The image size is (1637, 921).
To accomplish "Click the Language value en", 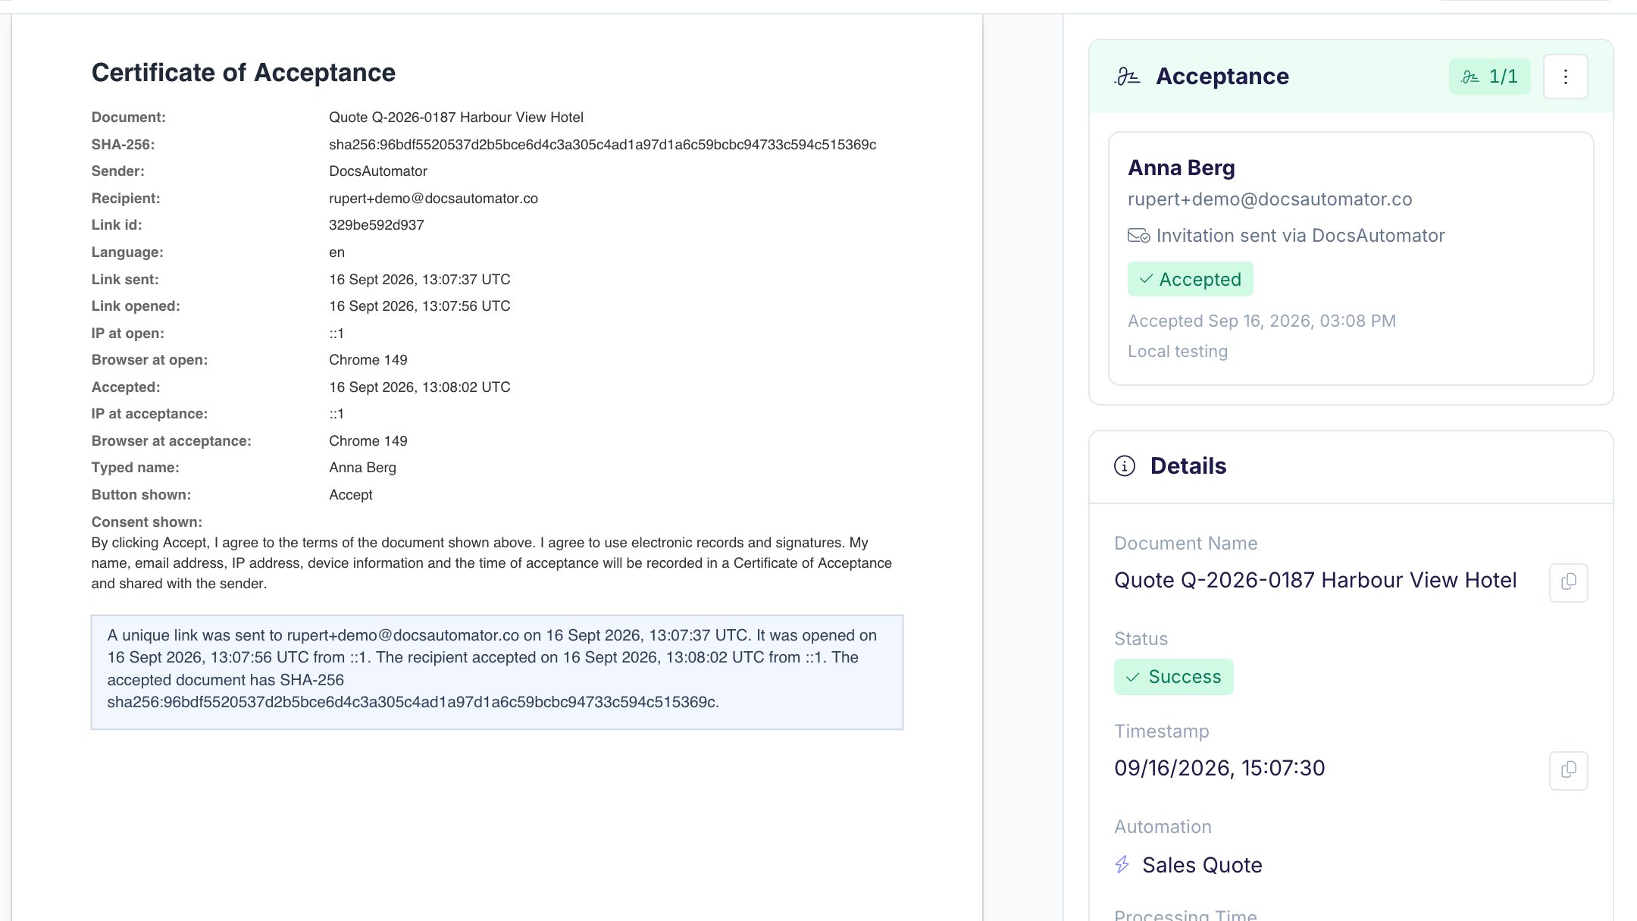I will tap(336, 252).
